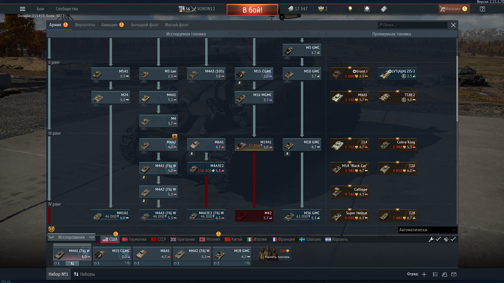
Task: Select Германия nation tab
Action: 134,239
